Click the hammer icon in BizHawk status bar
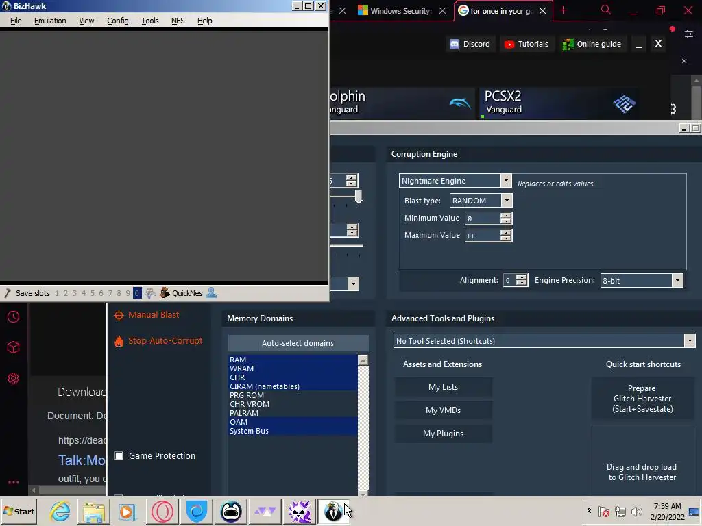The height and width of the screenshot is (526, 702). [x=7, y=293]
